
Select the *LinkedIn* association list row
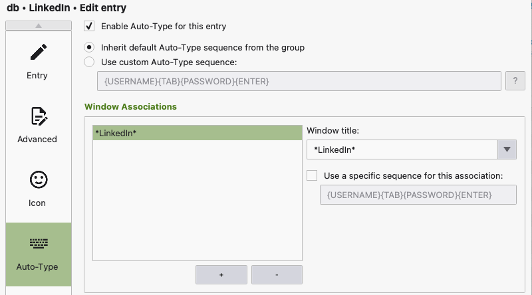point(198,133)
